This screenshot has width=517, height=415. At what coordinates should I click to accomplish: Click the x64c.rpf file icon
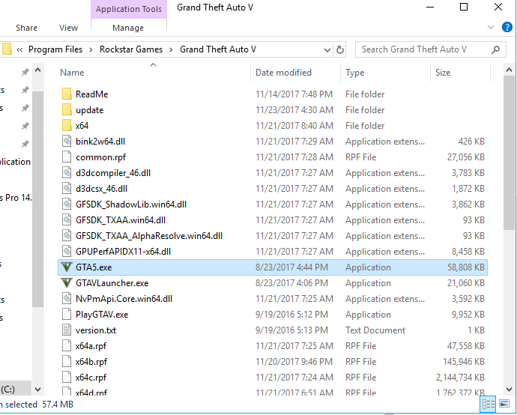click(67, 377)
